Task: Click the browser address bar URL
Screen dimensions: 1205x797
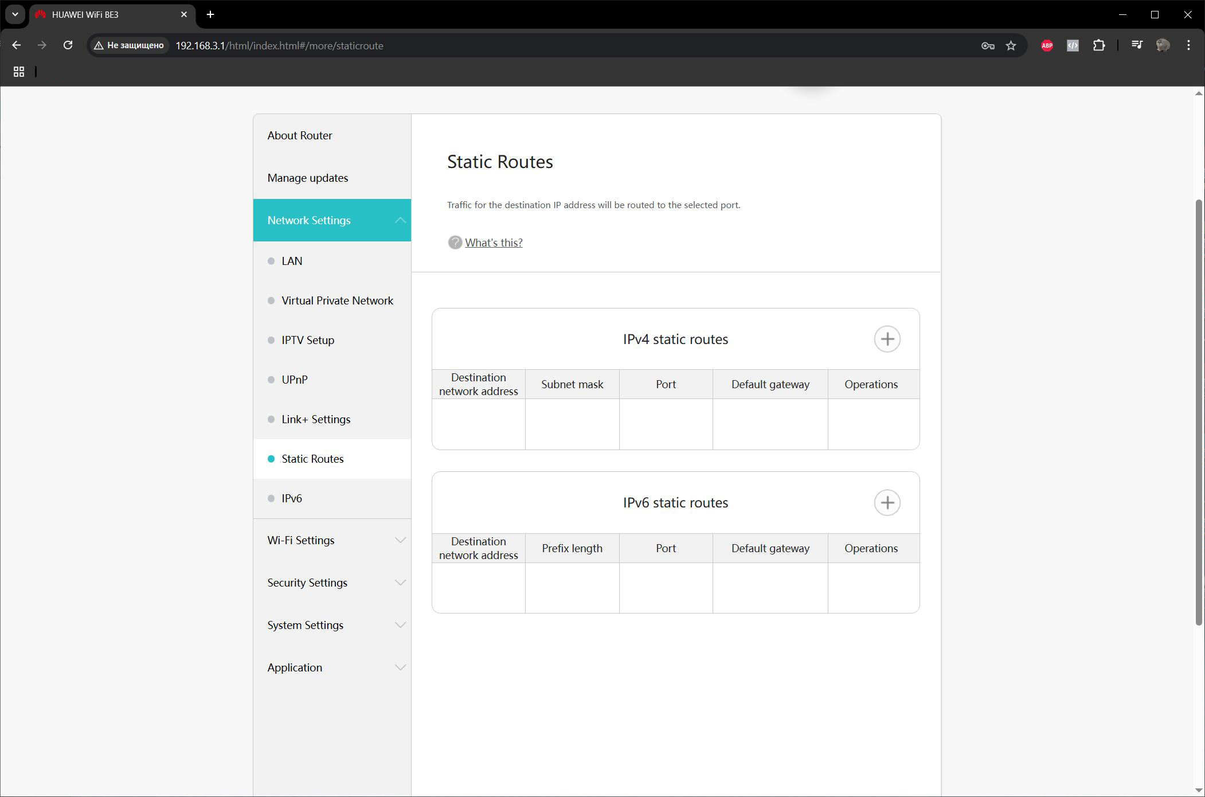Action: coord(279,45)
